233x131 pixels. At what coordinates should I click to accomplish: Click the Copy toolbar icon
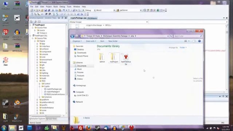pos(56,10)
